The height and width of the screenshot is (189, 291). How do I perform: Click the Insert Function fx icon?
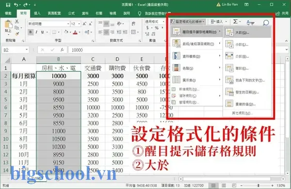coord(62,50)
